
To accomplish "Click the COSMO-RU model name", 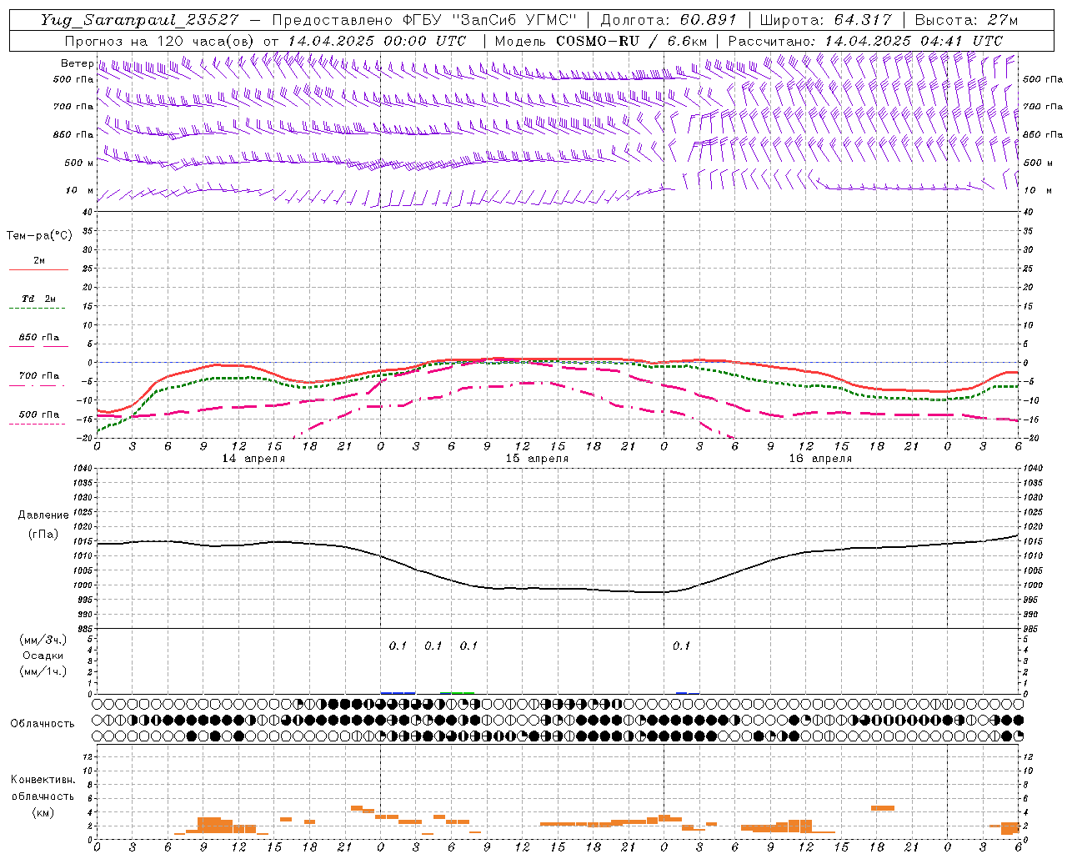I will (x=597, y=41).
